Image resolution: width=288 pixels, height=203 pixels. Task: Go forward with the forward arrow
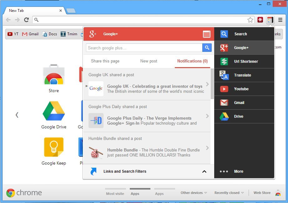click(x=17, y=20)
